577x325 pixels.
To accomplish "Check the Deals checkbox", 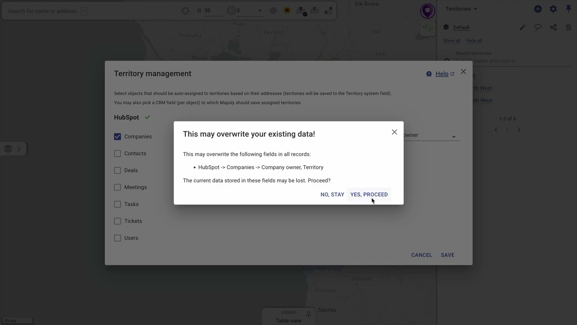I will click(x=118, y=171).
